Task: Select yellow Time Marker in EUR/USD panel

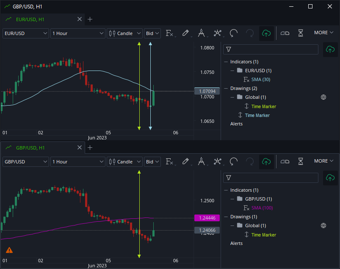Action: (x=263, y=106)
